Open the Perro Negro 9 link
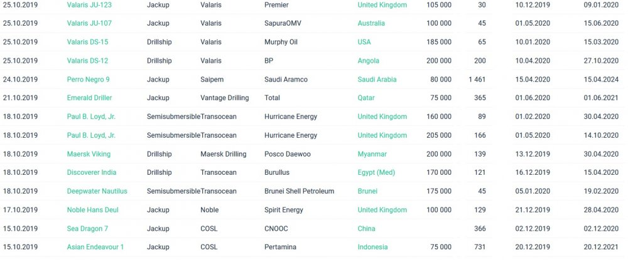628x260 pixels. click(x=89, y=80)
